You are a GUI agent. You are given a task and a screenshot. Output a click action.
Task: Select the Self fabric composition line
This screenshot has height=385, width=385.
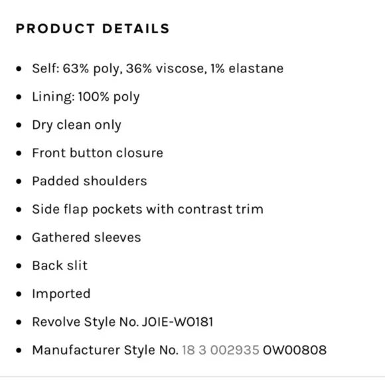point(157,68)
